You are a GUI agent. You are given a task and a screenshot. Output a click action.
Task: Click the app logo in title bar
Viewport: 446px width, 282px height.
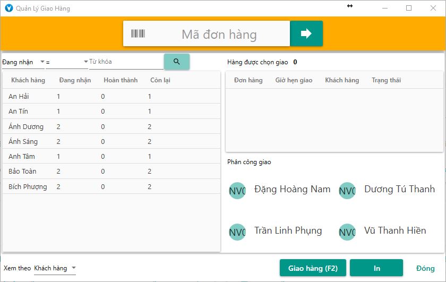coord(8,8)
